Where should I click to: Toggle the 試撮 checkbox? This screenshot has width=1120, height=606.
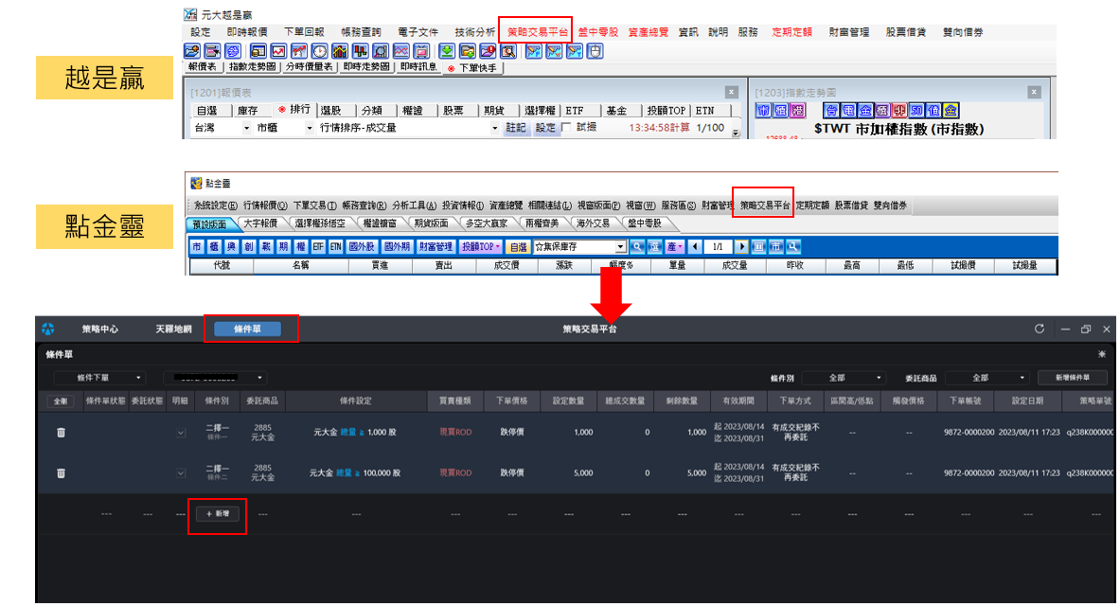click(x=566, y=128)
